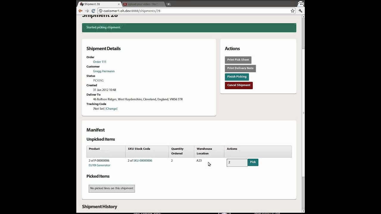Image resolution: width=381 pixels, height=214 pixels.
Task: Click Change tracking code link
Action: 111,108
